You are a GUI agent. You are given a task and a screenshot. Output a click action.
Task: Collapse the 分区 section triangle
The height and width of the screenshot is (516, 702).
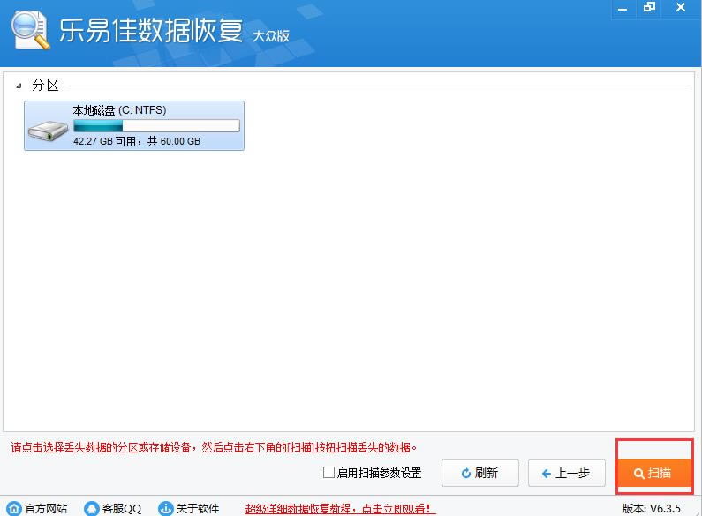coord(19,86)
